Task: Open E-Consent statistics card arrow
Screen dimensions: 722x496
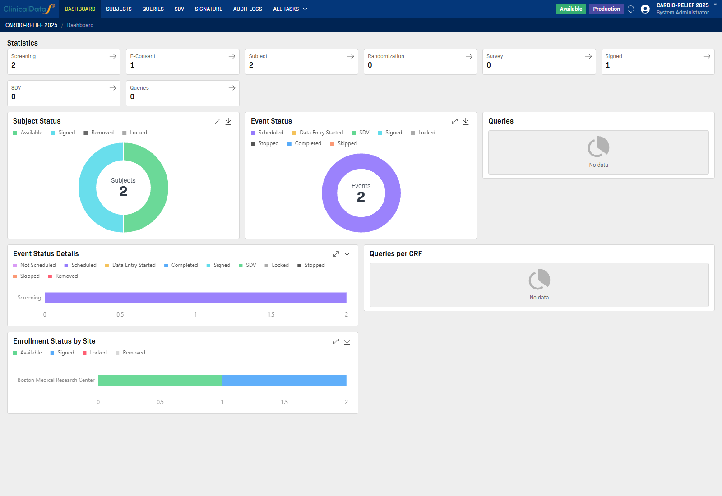Action: (232, 56)
